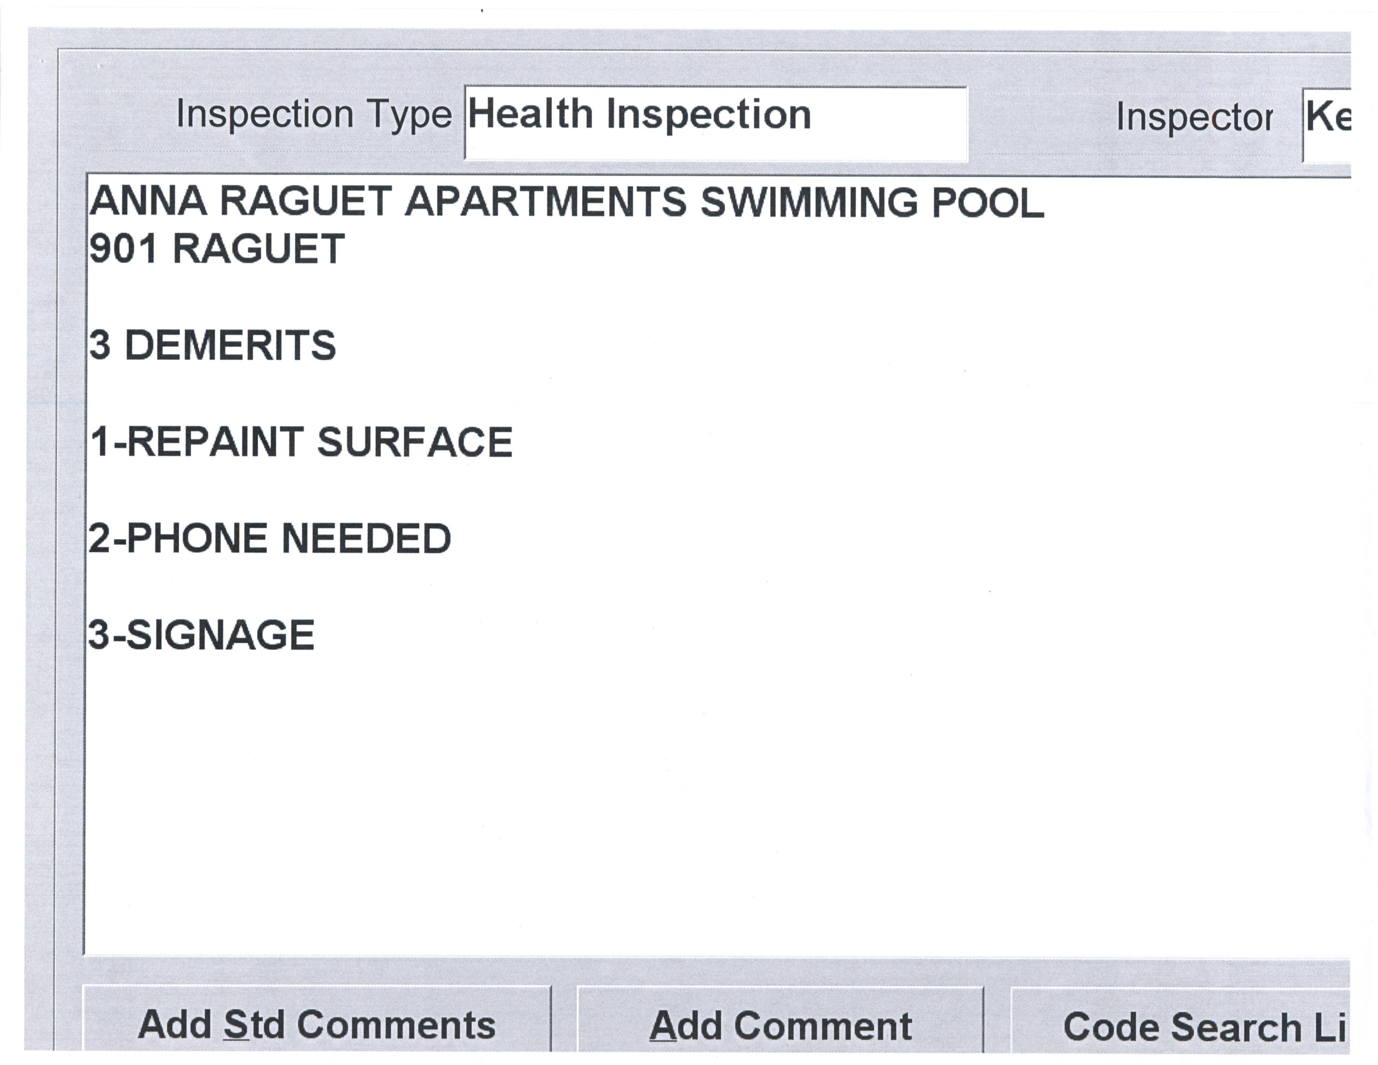Screen dimensions: 1378x1065
Task: Click the word SWIMMING in the comments
Action: click(x=809, y=203)
